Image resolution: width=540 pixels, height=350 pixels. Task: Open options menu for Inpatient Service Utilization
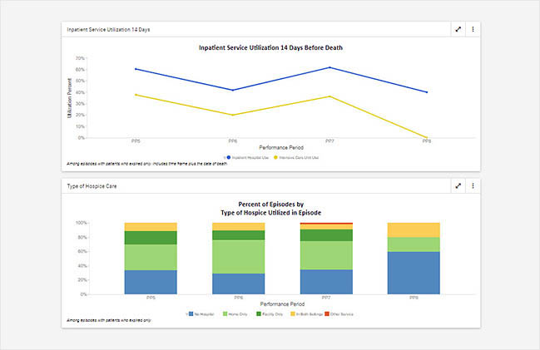point(473,29)
